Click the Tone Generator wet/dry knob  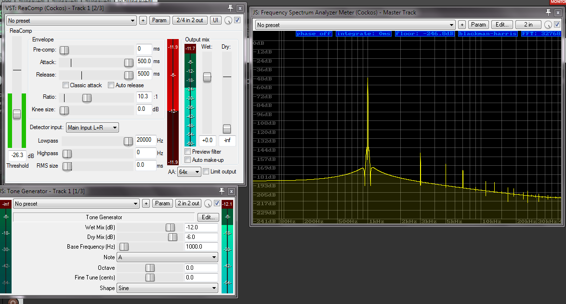click(208, 204)
